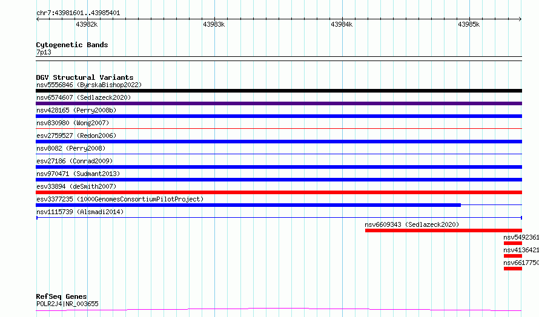Open the nsv6574607 (Sedlazeck2020) label

coord(84,97)
